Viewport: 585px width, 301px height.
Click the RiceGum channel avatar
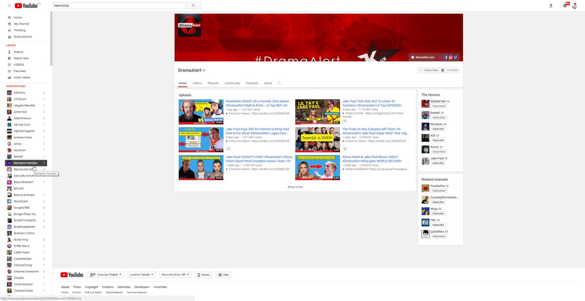pyautogui.click(x=425, y=126)
